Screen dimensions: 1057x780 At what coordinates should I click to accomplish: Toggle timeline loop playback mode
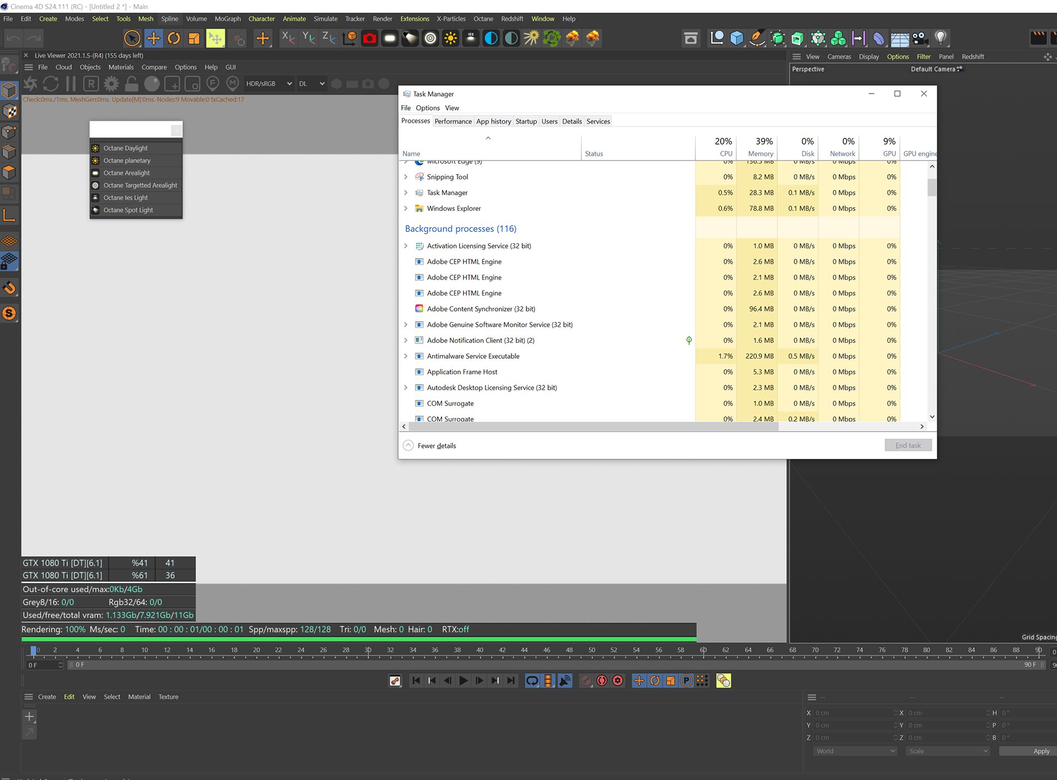(532, 681)
